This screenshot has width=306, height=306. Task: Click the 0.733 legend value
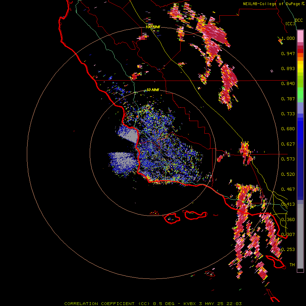coord(288,114)
